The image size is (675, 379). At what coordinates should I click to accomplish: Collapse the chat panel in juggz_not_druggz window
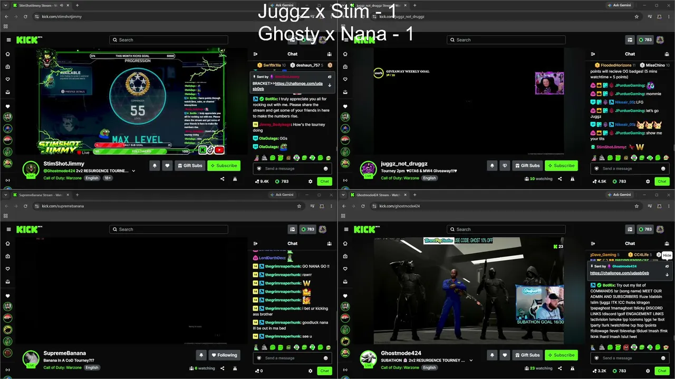click(x=593, y=54)
